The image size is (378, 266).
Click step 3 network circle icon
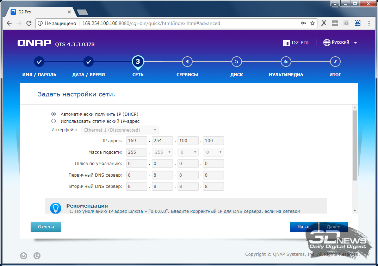(138, 62)
